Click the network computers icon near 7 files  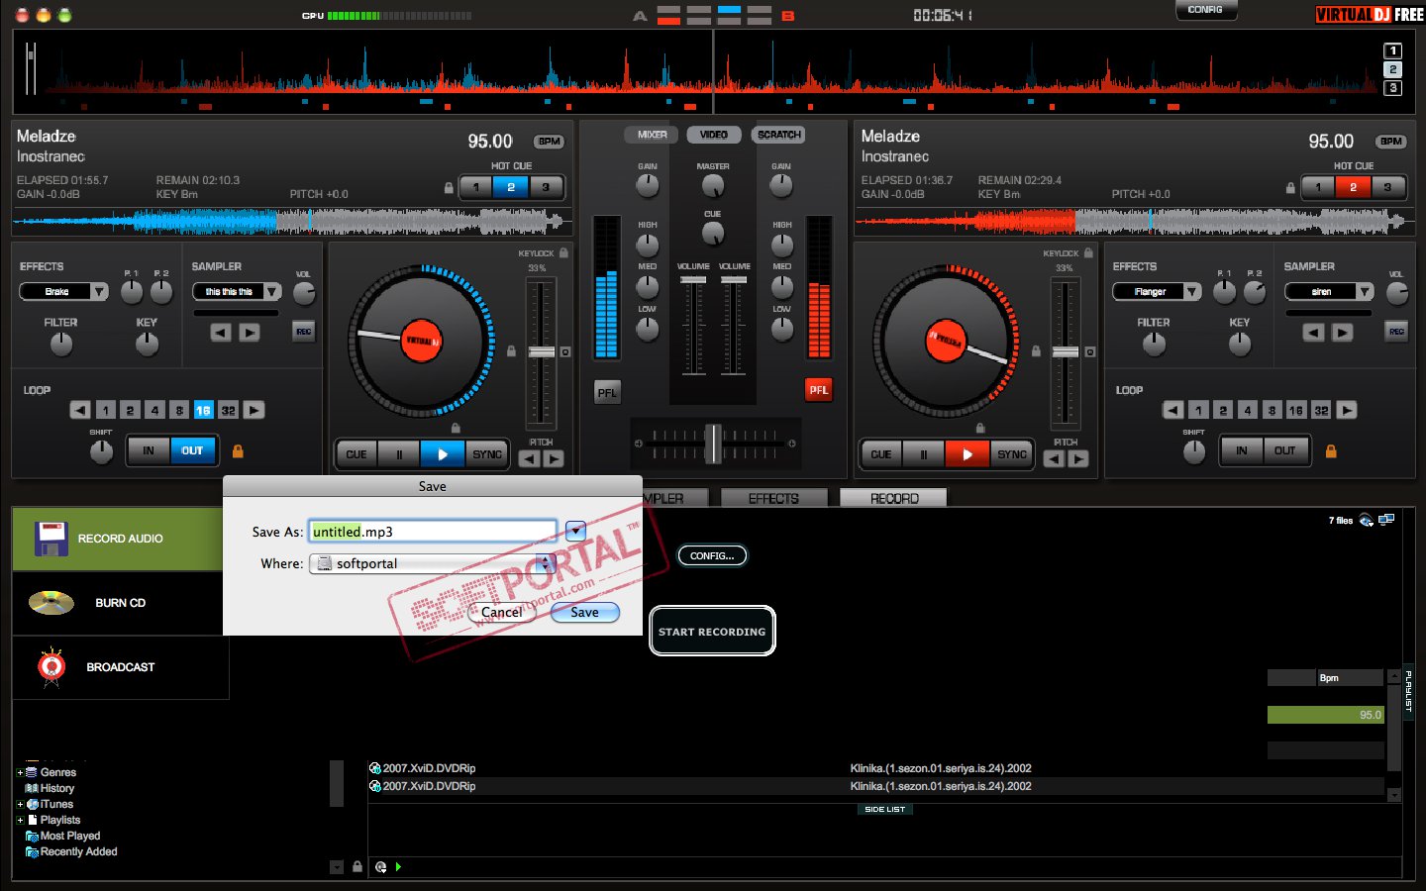point(1386,520)
